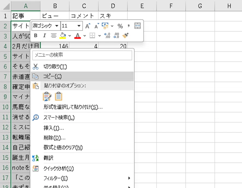Click the ビュー header cell
Screen dimensions: 242x188
[x=55, y=16]
